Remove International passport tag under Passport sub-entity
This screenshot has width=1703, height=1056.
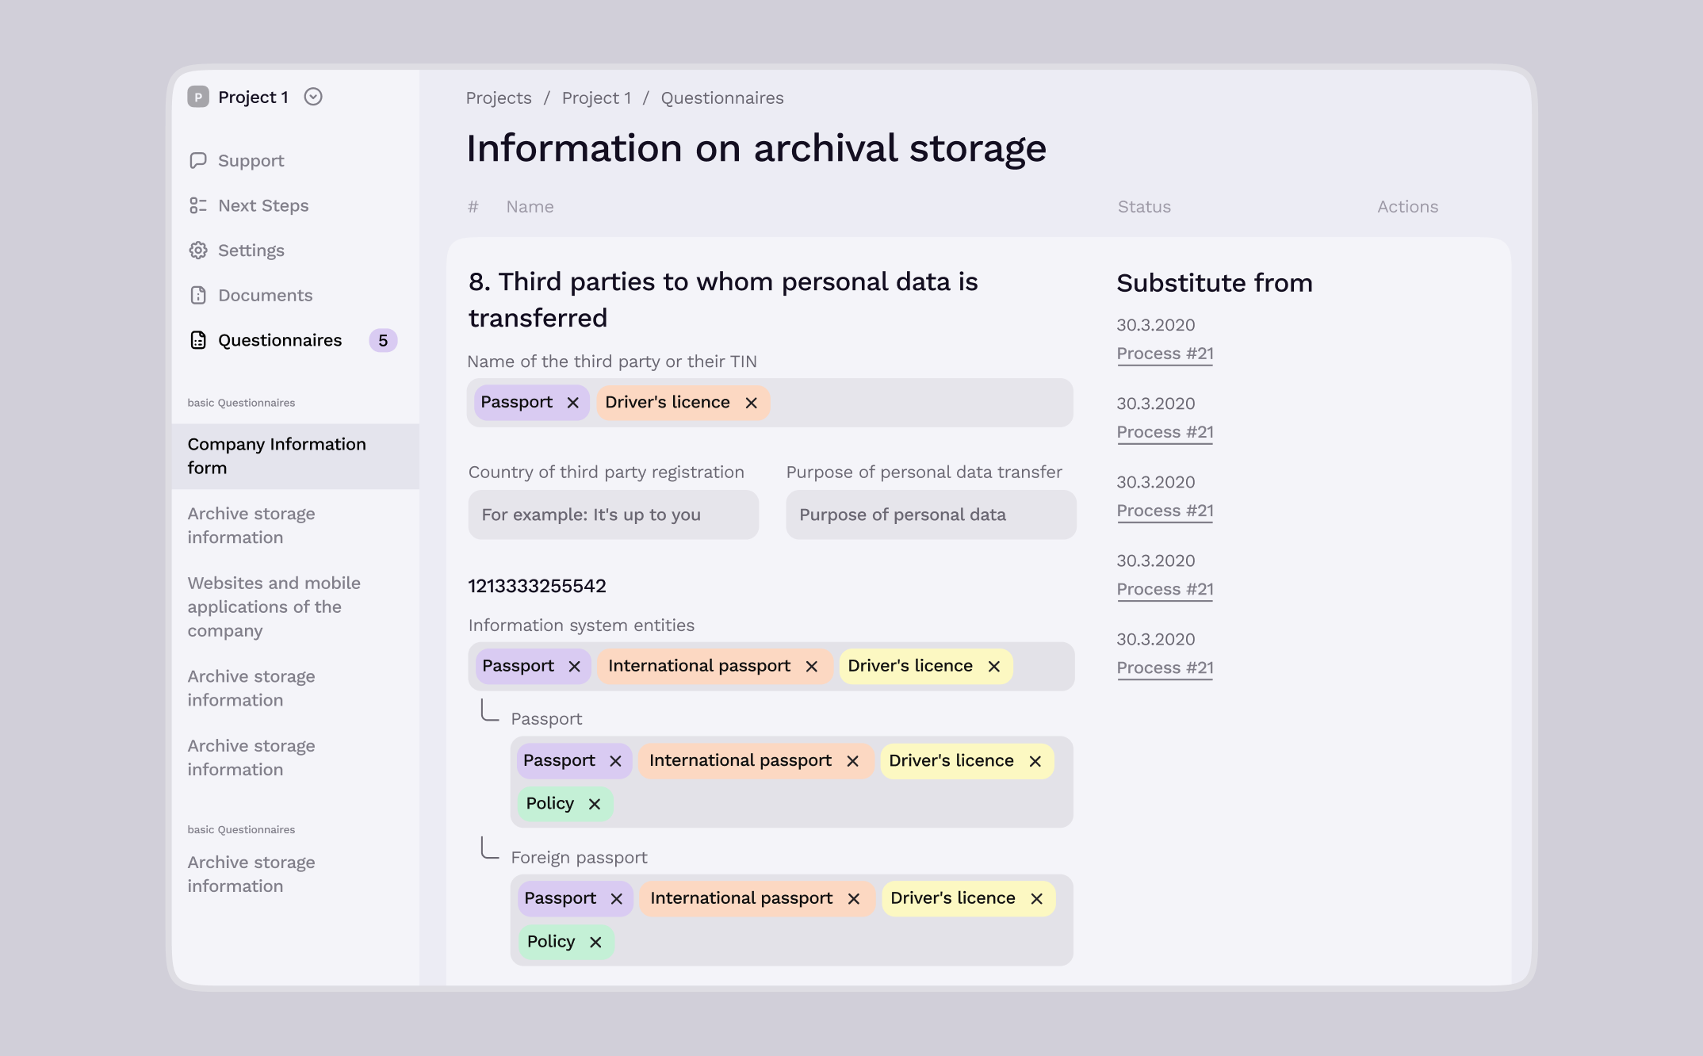pyautogui.click(x=853, y=761)
